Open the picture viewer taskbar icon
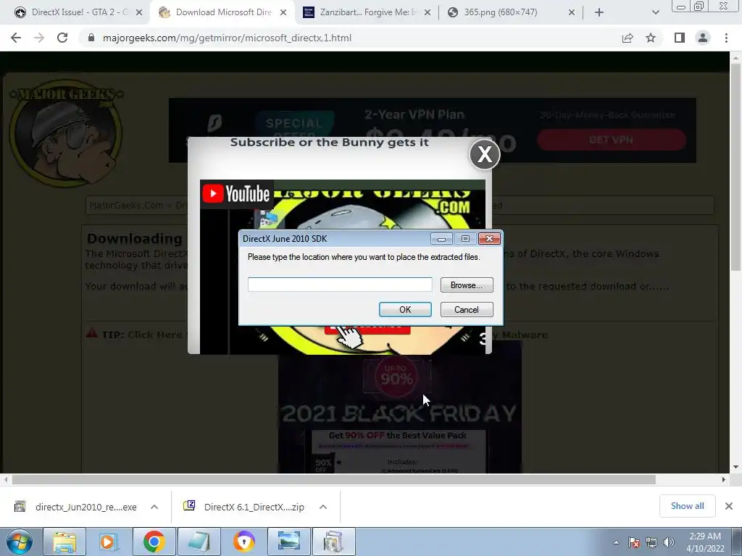 click(288, 542)
